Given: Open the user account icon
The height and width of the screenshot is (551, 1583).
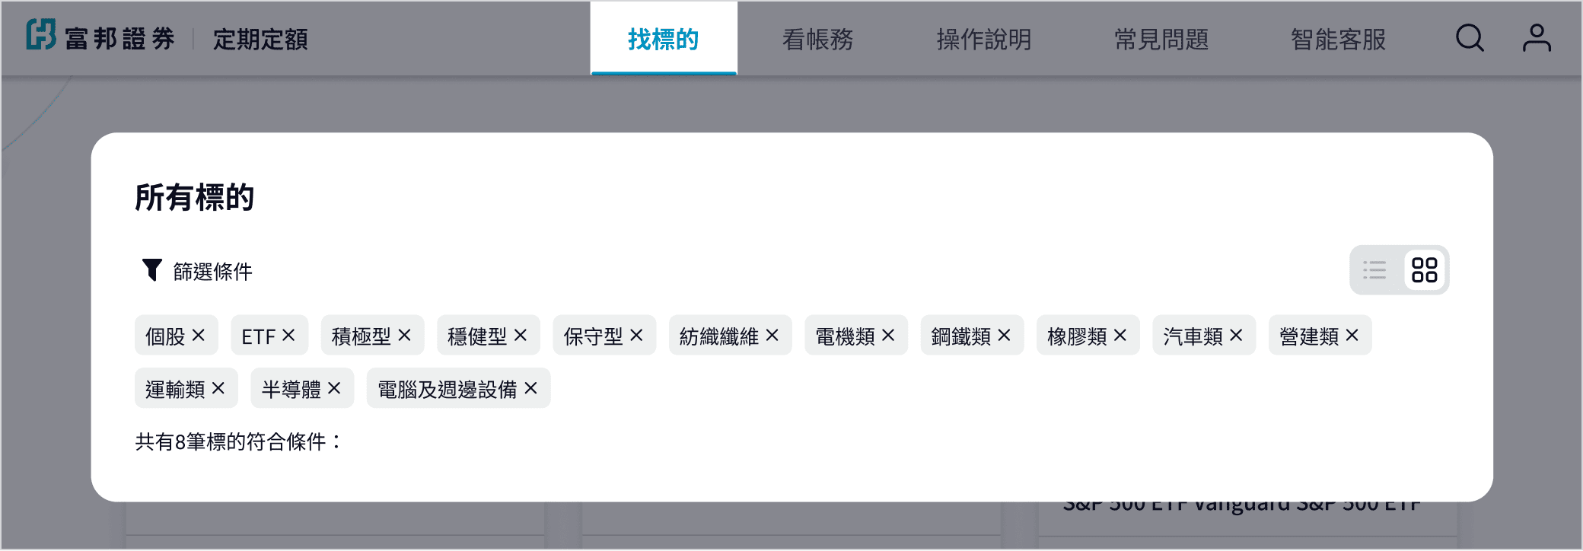Looking at the screenshot, I should pyautogui.click(x=1536, y=38).
